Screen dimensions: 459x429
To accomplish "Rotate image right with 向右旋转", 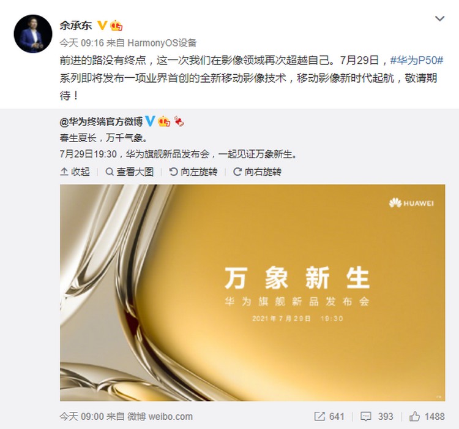I will point(257,172).
